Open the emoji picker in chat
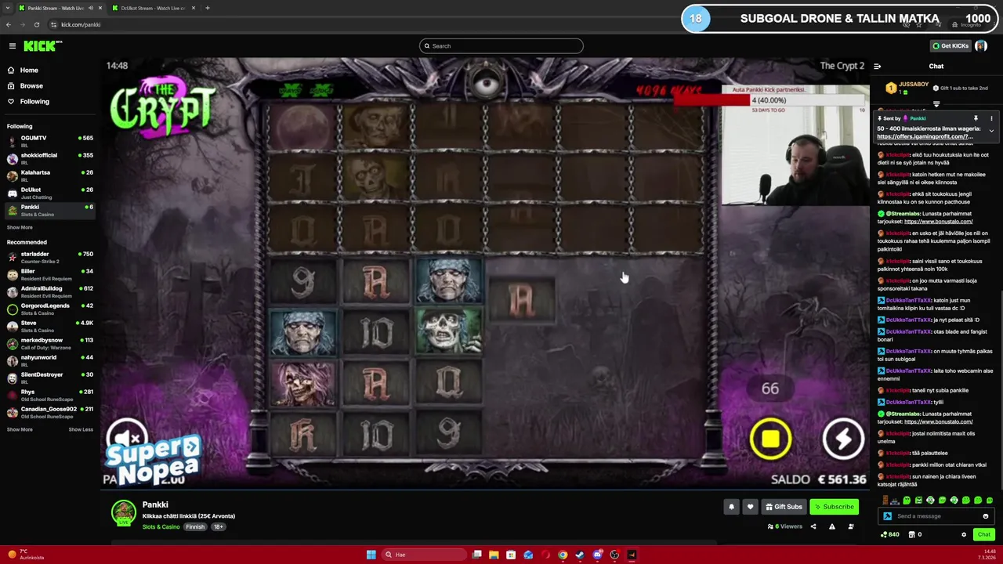This screenshot has width=1003, height=564. (x=986, y=516)
